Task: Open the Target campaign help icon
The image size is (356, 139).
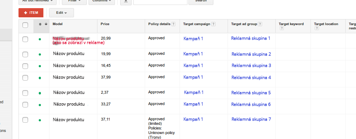Action: pyautogui.click(x=213, y=24)
